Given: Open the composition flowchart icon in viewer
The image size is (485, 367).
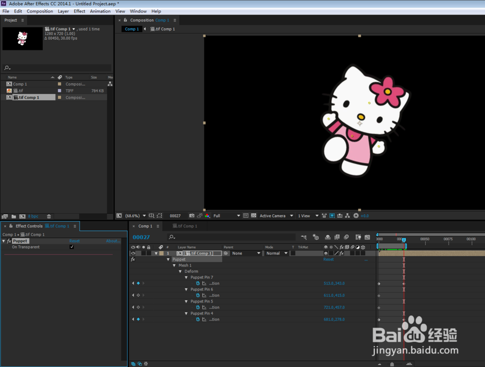Looking at the screenshot, I should coord(347,216).
